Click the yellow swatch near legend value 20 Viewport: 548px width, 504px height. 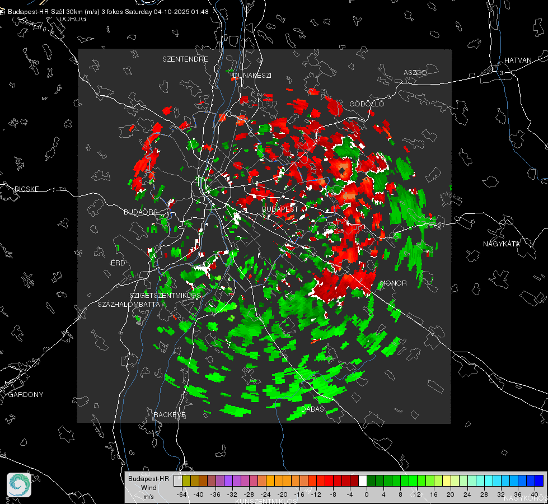click(447, 480)
